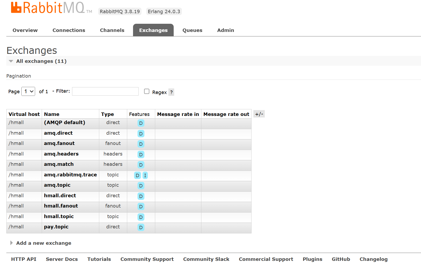Click the D feature badge for amq.direct
Image resolution: width=421 pixels, height=268 pixels.
(141, 134)
